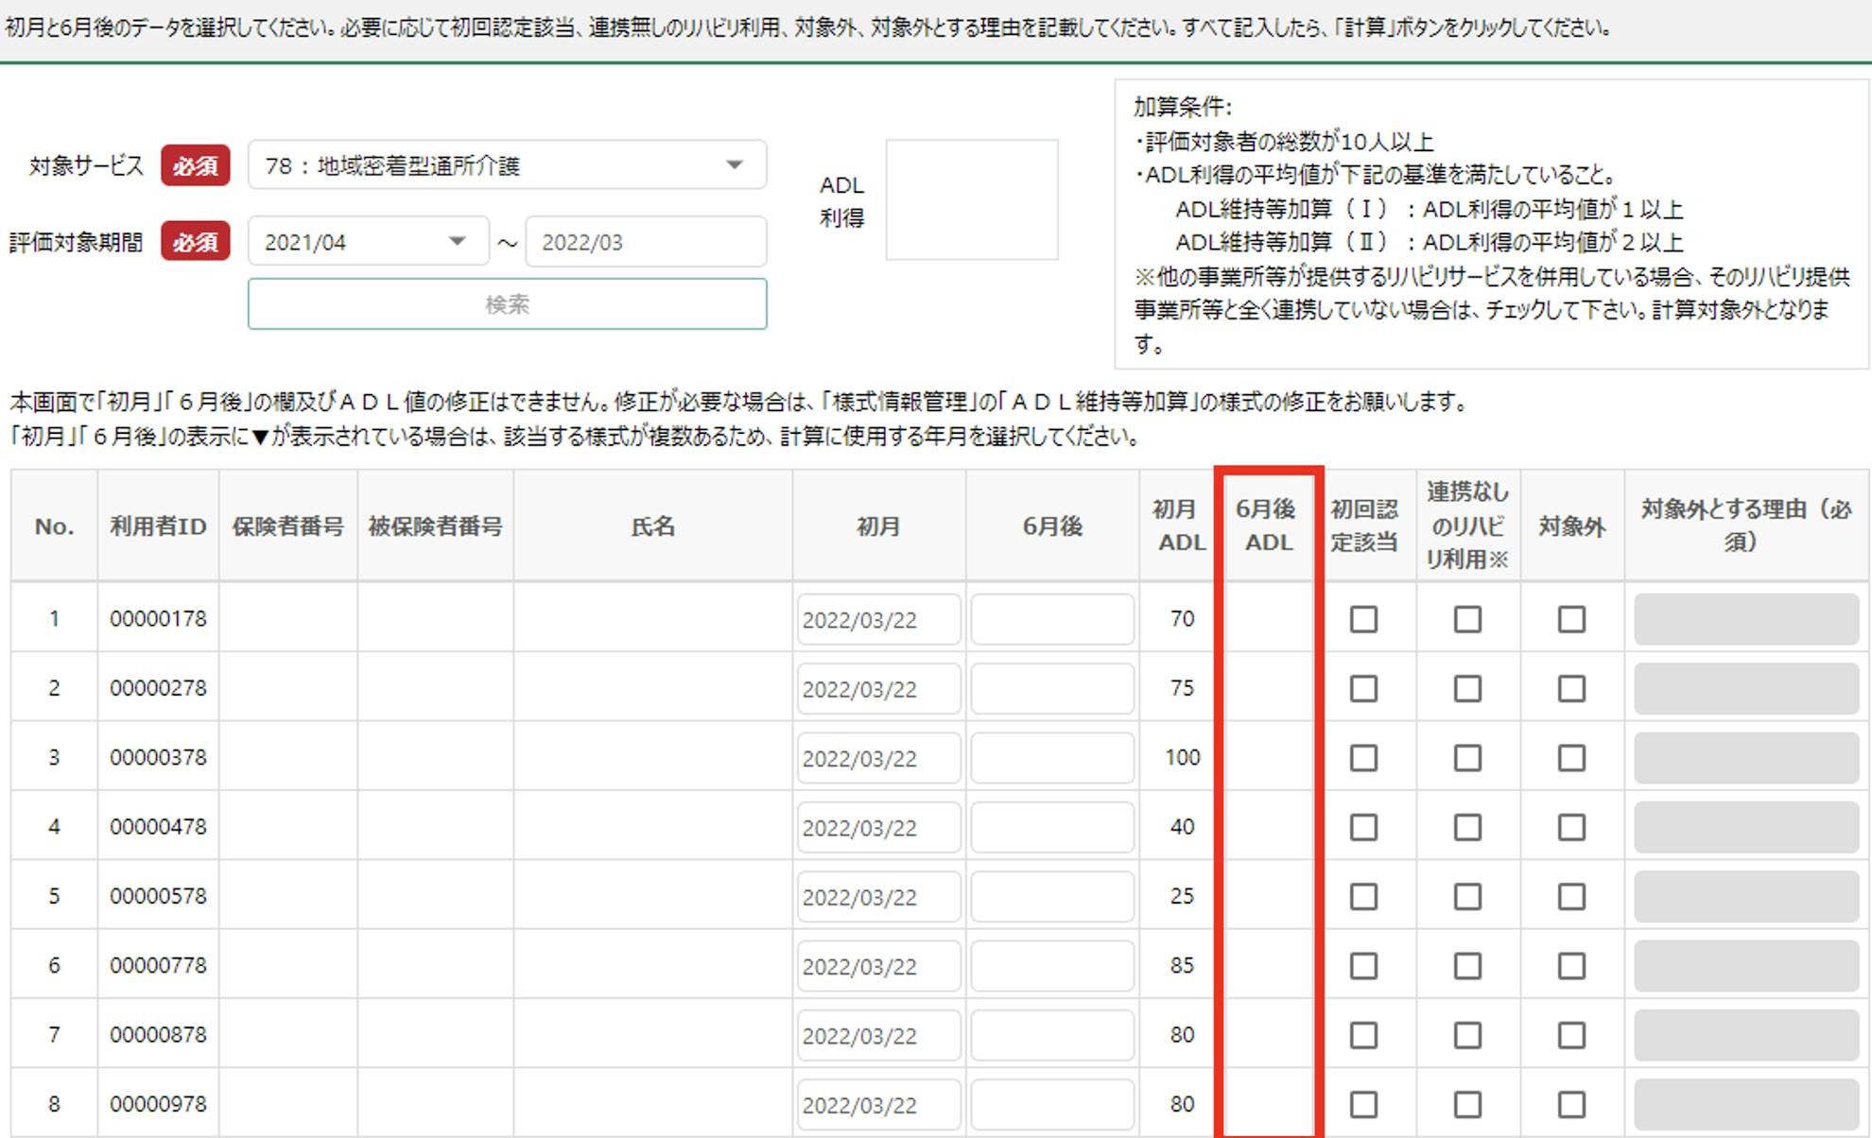Image resolution: width=1872 pixels, height=1138 pixels.
Task: Select the 6月後 field for user 00000878
Action: pos(1051,1035)
